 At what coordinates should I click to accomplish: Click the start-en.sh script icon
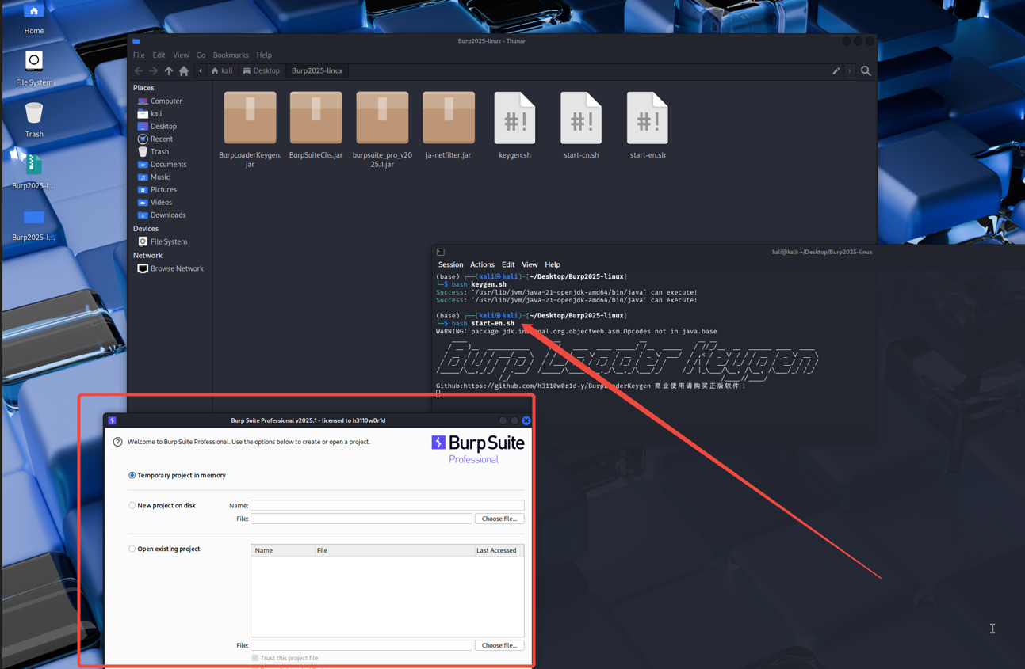pos(647,119)
